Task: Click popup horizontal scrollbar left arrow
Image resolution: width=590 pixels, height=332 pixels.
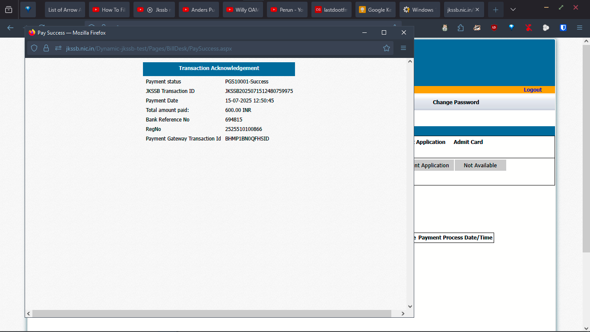Action: click(x=29, y=313)
